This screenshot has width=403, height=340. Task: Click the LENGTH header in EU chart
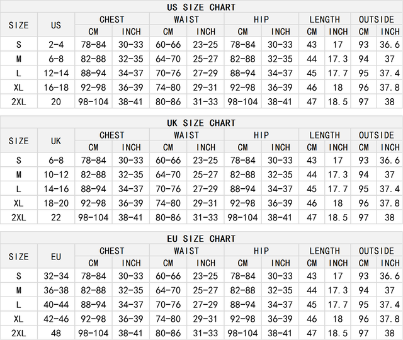[x=324, y=251]
